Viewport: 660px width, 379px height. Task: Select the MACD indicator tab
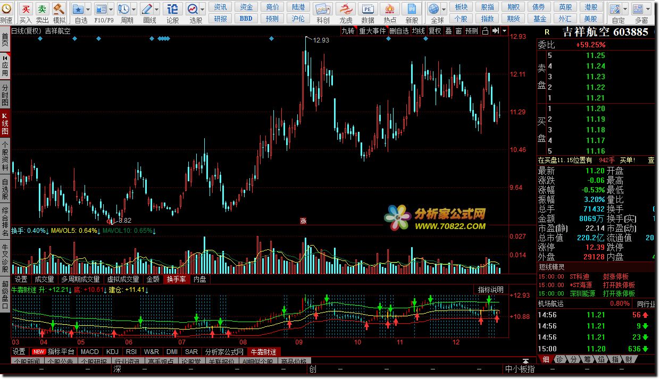tap(90, 351)
